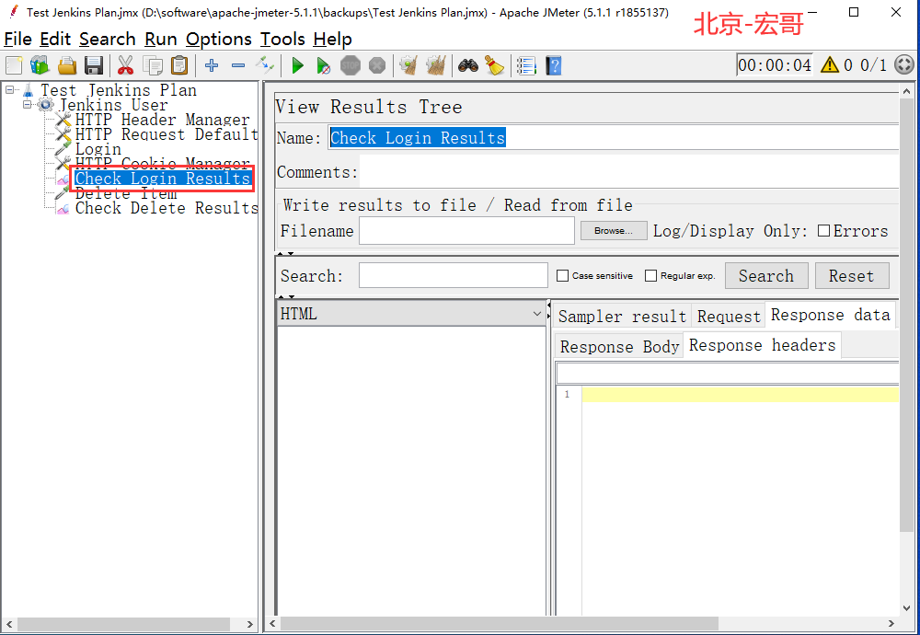The image size is (920, 635).
Task: Click the warning triangle log indicator
Action: tap(830, 64)
